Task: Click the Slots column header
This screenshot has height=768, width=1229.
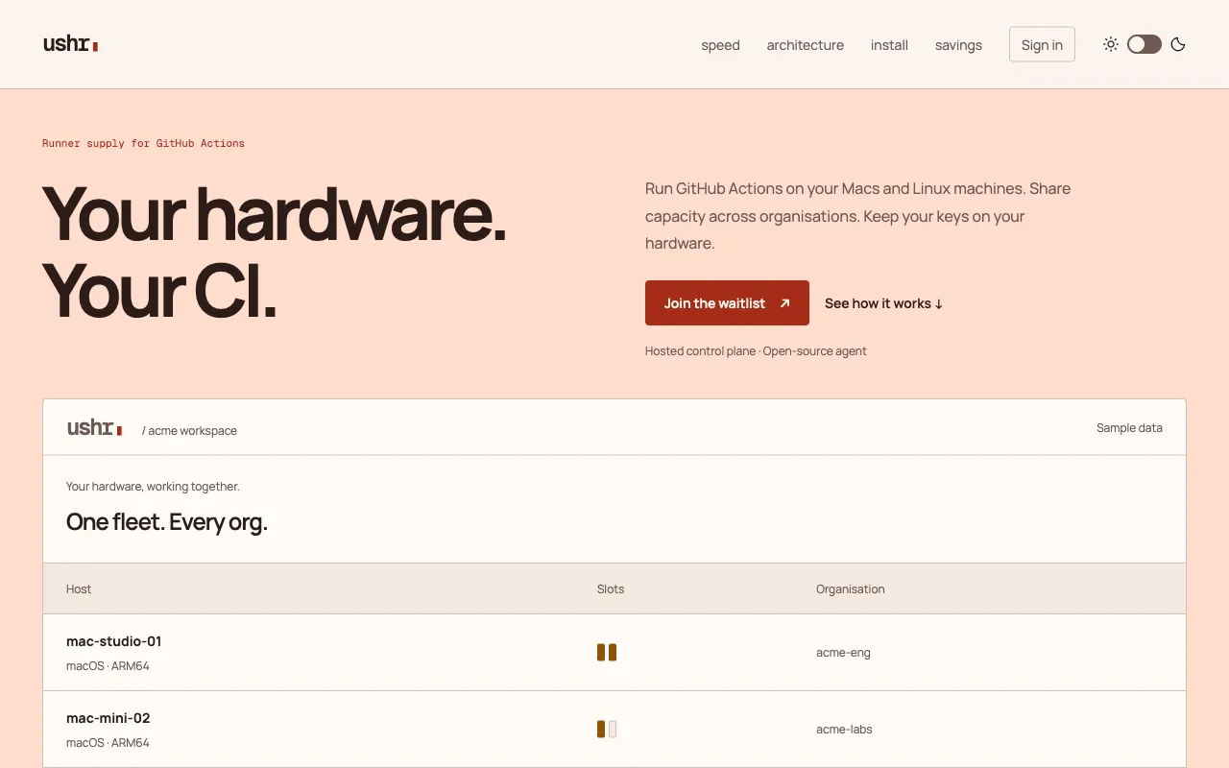Action: click(x=611, y=589)
